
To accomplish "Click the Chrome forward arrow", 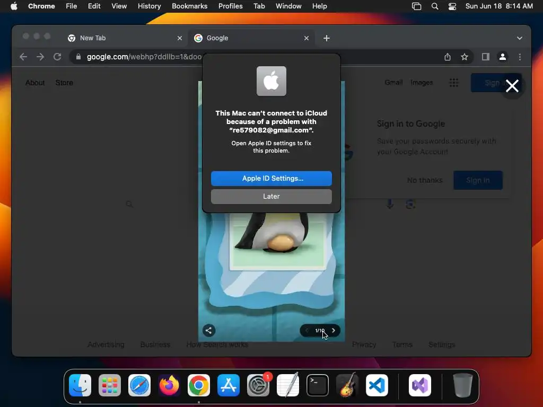I will pyautogui.click(x=40, y=57).
